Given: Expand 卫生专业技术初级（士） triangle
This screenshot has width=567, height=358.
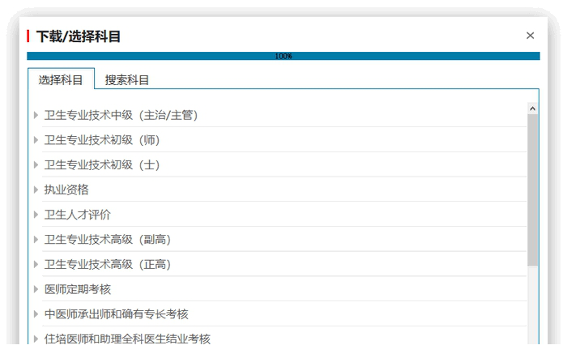Looking at the screenshot, I should (x=36, y=165).
